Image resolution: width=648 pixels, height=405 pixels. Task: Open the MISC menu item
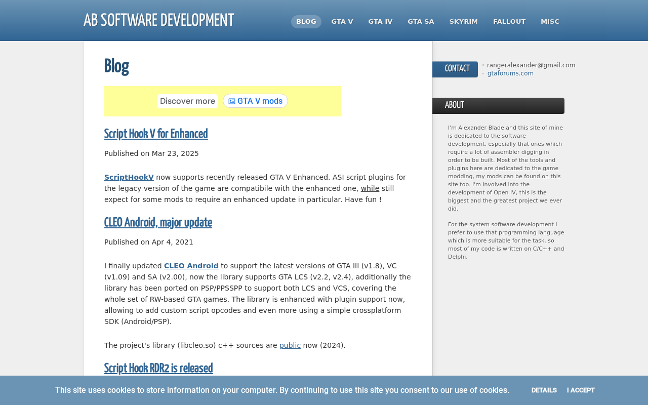click(550, 22)
